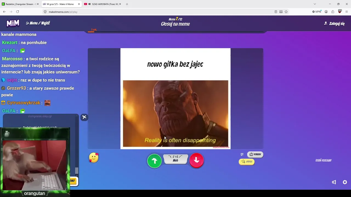Open a new browser tab
Image resolution: width=351 pixels, height=197 pixels.
pyautogui.click(x=127, y=4)
